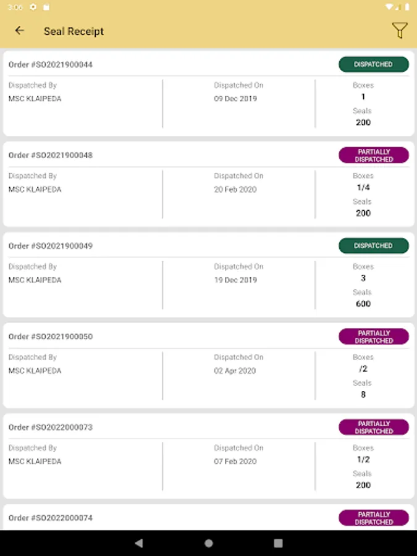Tap the Seal Receipt page title

click(x=74, y=32)
